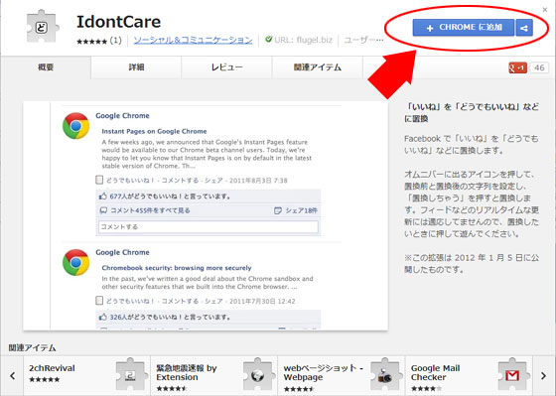556x396 pixels.
Task: Go to the 関連アイテム tab
Action: click(318, 67)
